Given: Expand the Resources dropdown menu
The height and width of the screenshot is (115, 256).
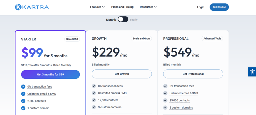Looking at the screenshot, I should click(x=148, y=7).
